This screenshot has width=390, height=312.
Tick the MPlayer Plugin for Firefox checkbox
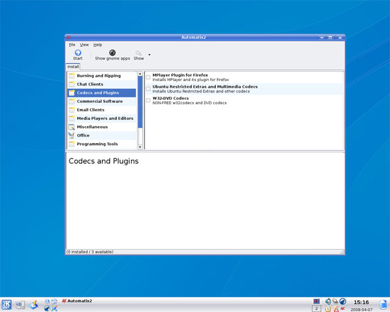[148, 77]
